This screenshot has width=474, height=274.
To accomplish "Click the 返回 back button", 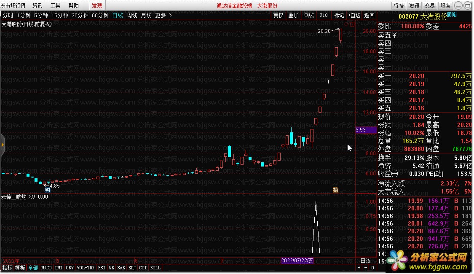I will 370,15.
